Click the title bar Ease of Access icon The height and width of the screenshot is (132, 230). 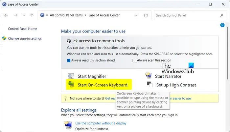click(4, 4)
